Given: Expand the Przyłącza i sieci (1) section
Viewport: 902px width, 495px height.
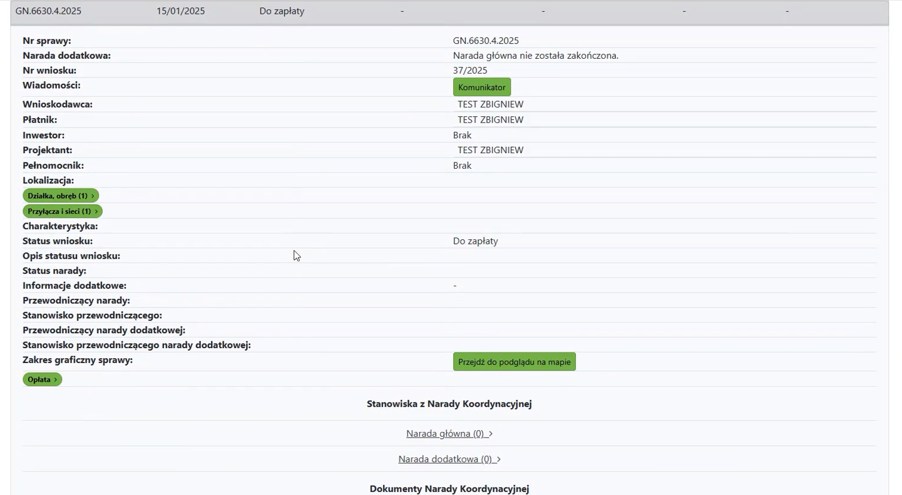Looking at the screenshot, I should click(62, 211).
